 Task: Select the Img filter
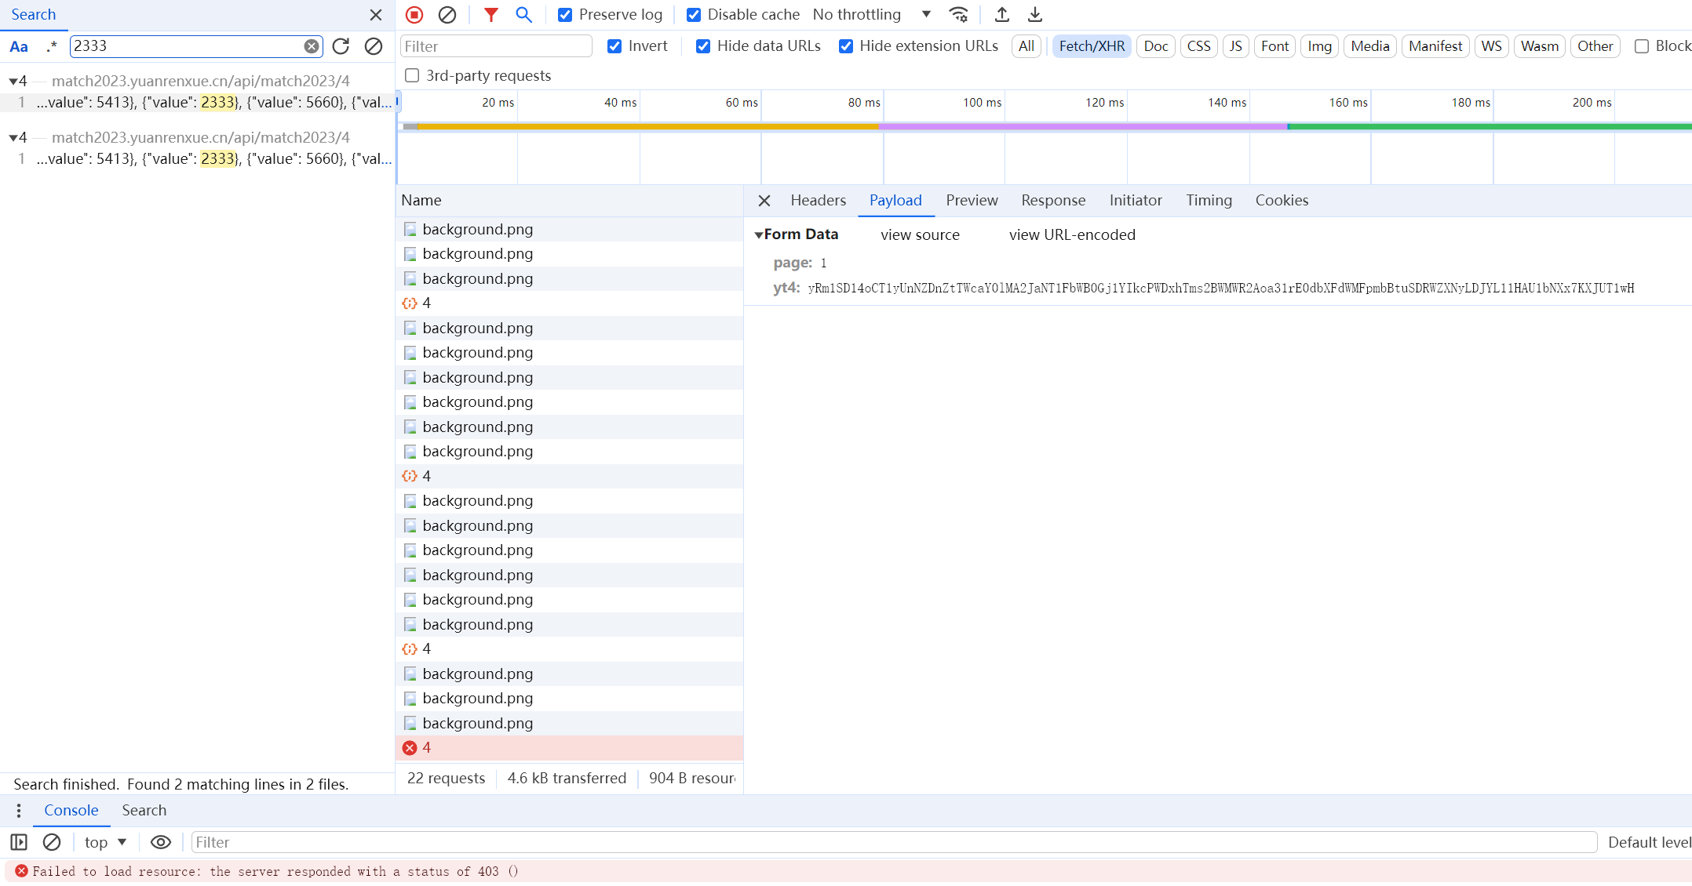[1320, 46]
